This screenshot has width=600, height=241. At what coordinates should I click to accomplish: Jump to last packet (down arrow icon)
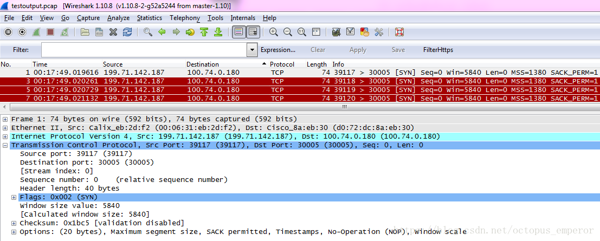[x=218, y=32]
